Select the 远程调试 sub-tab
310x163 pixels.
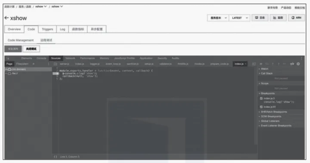pos(46,40)
